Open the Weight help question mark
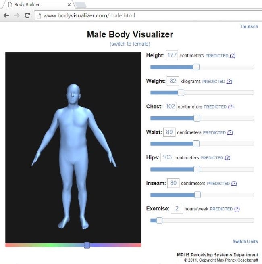 click(x=229, y=82)
